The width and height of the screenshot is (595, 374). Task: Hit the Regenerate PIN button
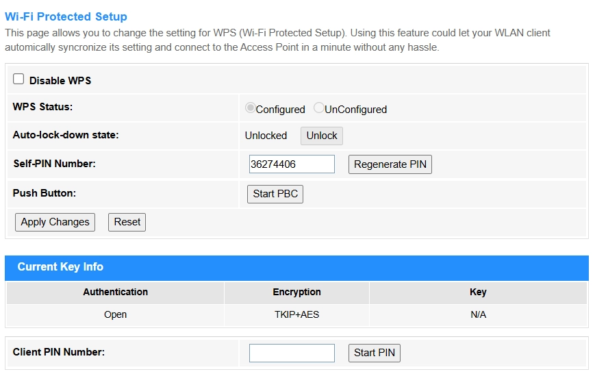(390, 164)
